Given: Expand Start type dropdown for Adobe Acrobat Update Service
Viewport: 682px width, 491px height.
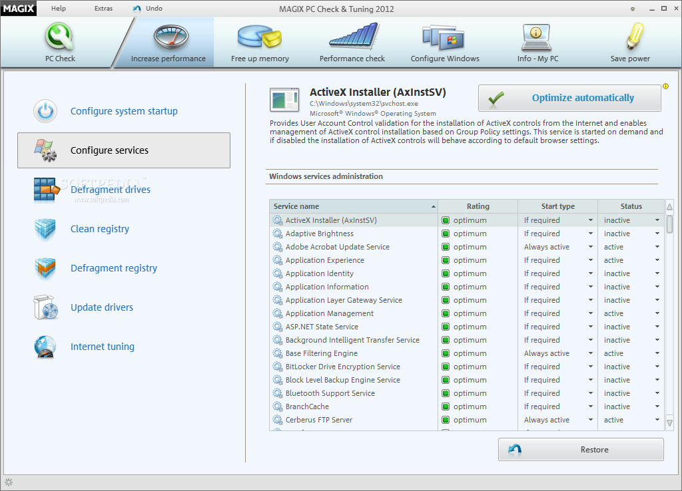Looking at the screenshot, I should point(591,247).
